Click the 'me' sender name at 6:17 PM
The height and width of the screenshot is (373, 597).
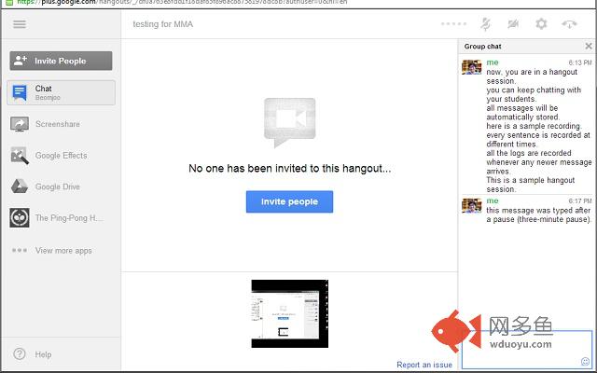tap(493, 200)
